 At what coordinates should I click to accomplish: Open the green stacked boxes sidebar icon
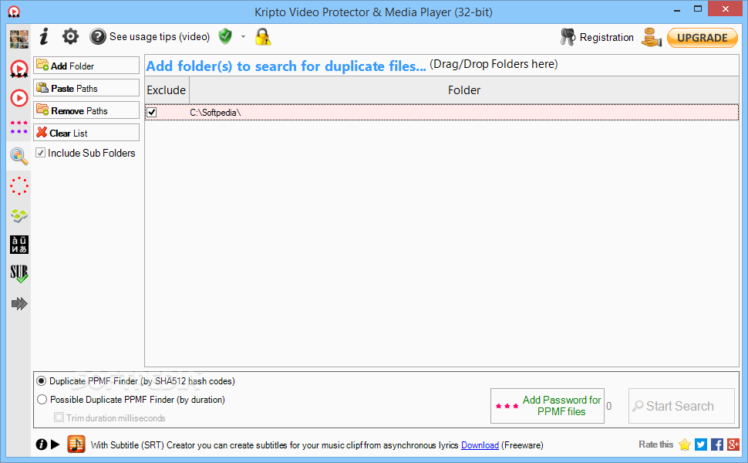[19, 215]
